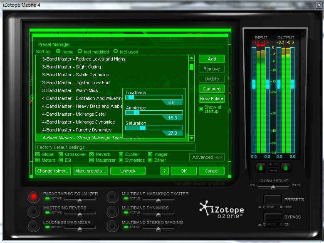Screen dimensions: 324x243
Task: Uncheck Show at startup checkbox
Action: pyautogui.click(x=201, y=109)
